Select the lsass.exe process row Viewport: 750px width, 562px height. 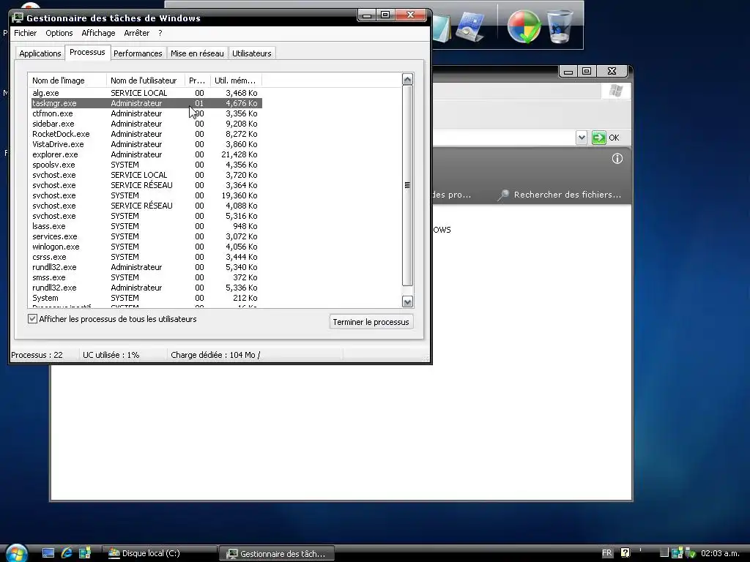coord(146,226)
